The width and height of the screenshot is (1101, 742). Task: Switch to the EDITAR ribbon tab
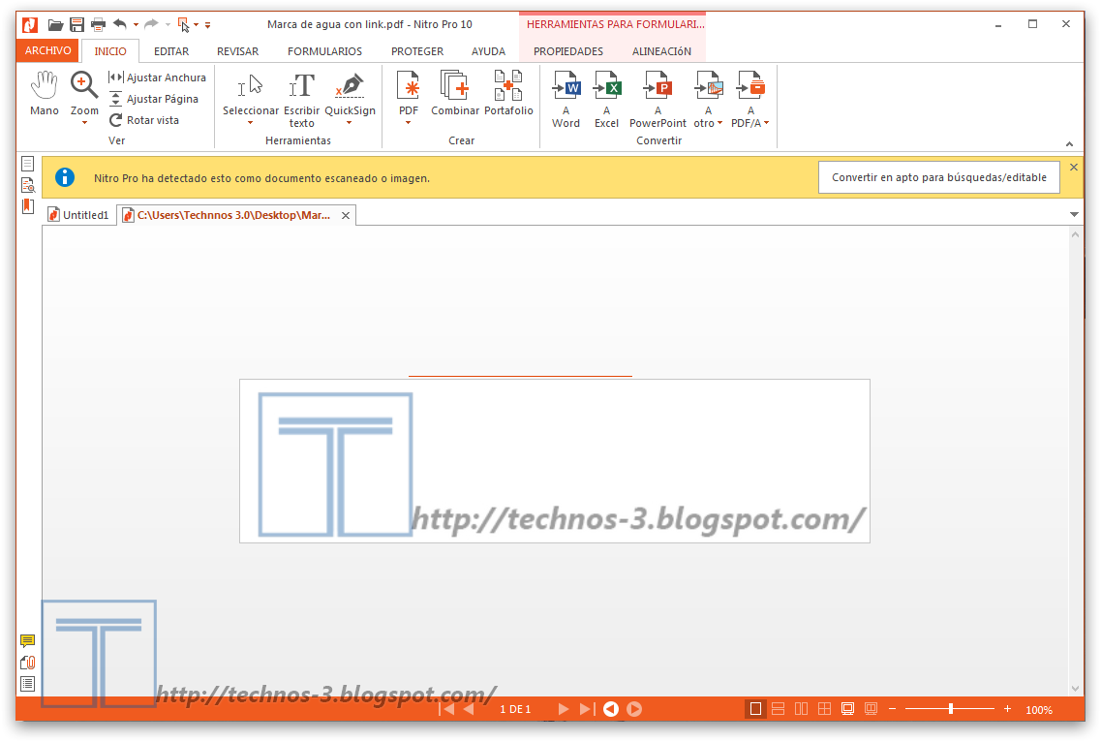click(171, 51)
